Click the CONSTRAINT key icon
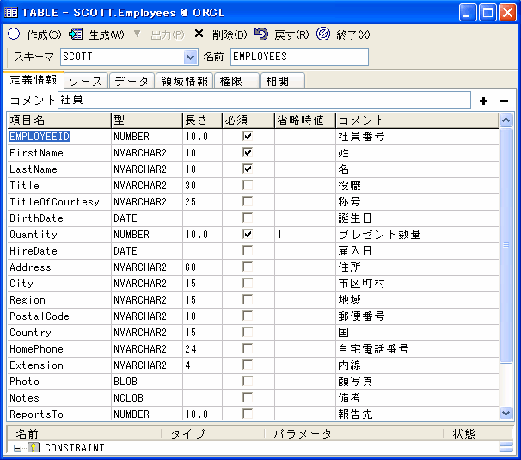 tap(34, 447)
